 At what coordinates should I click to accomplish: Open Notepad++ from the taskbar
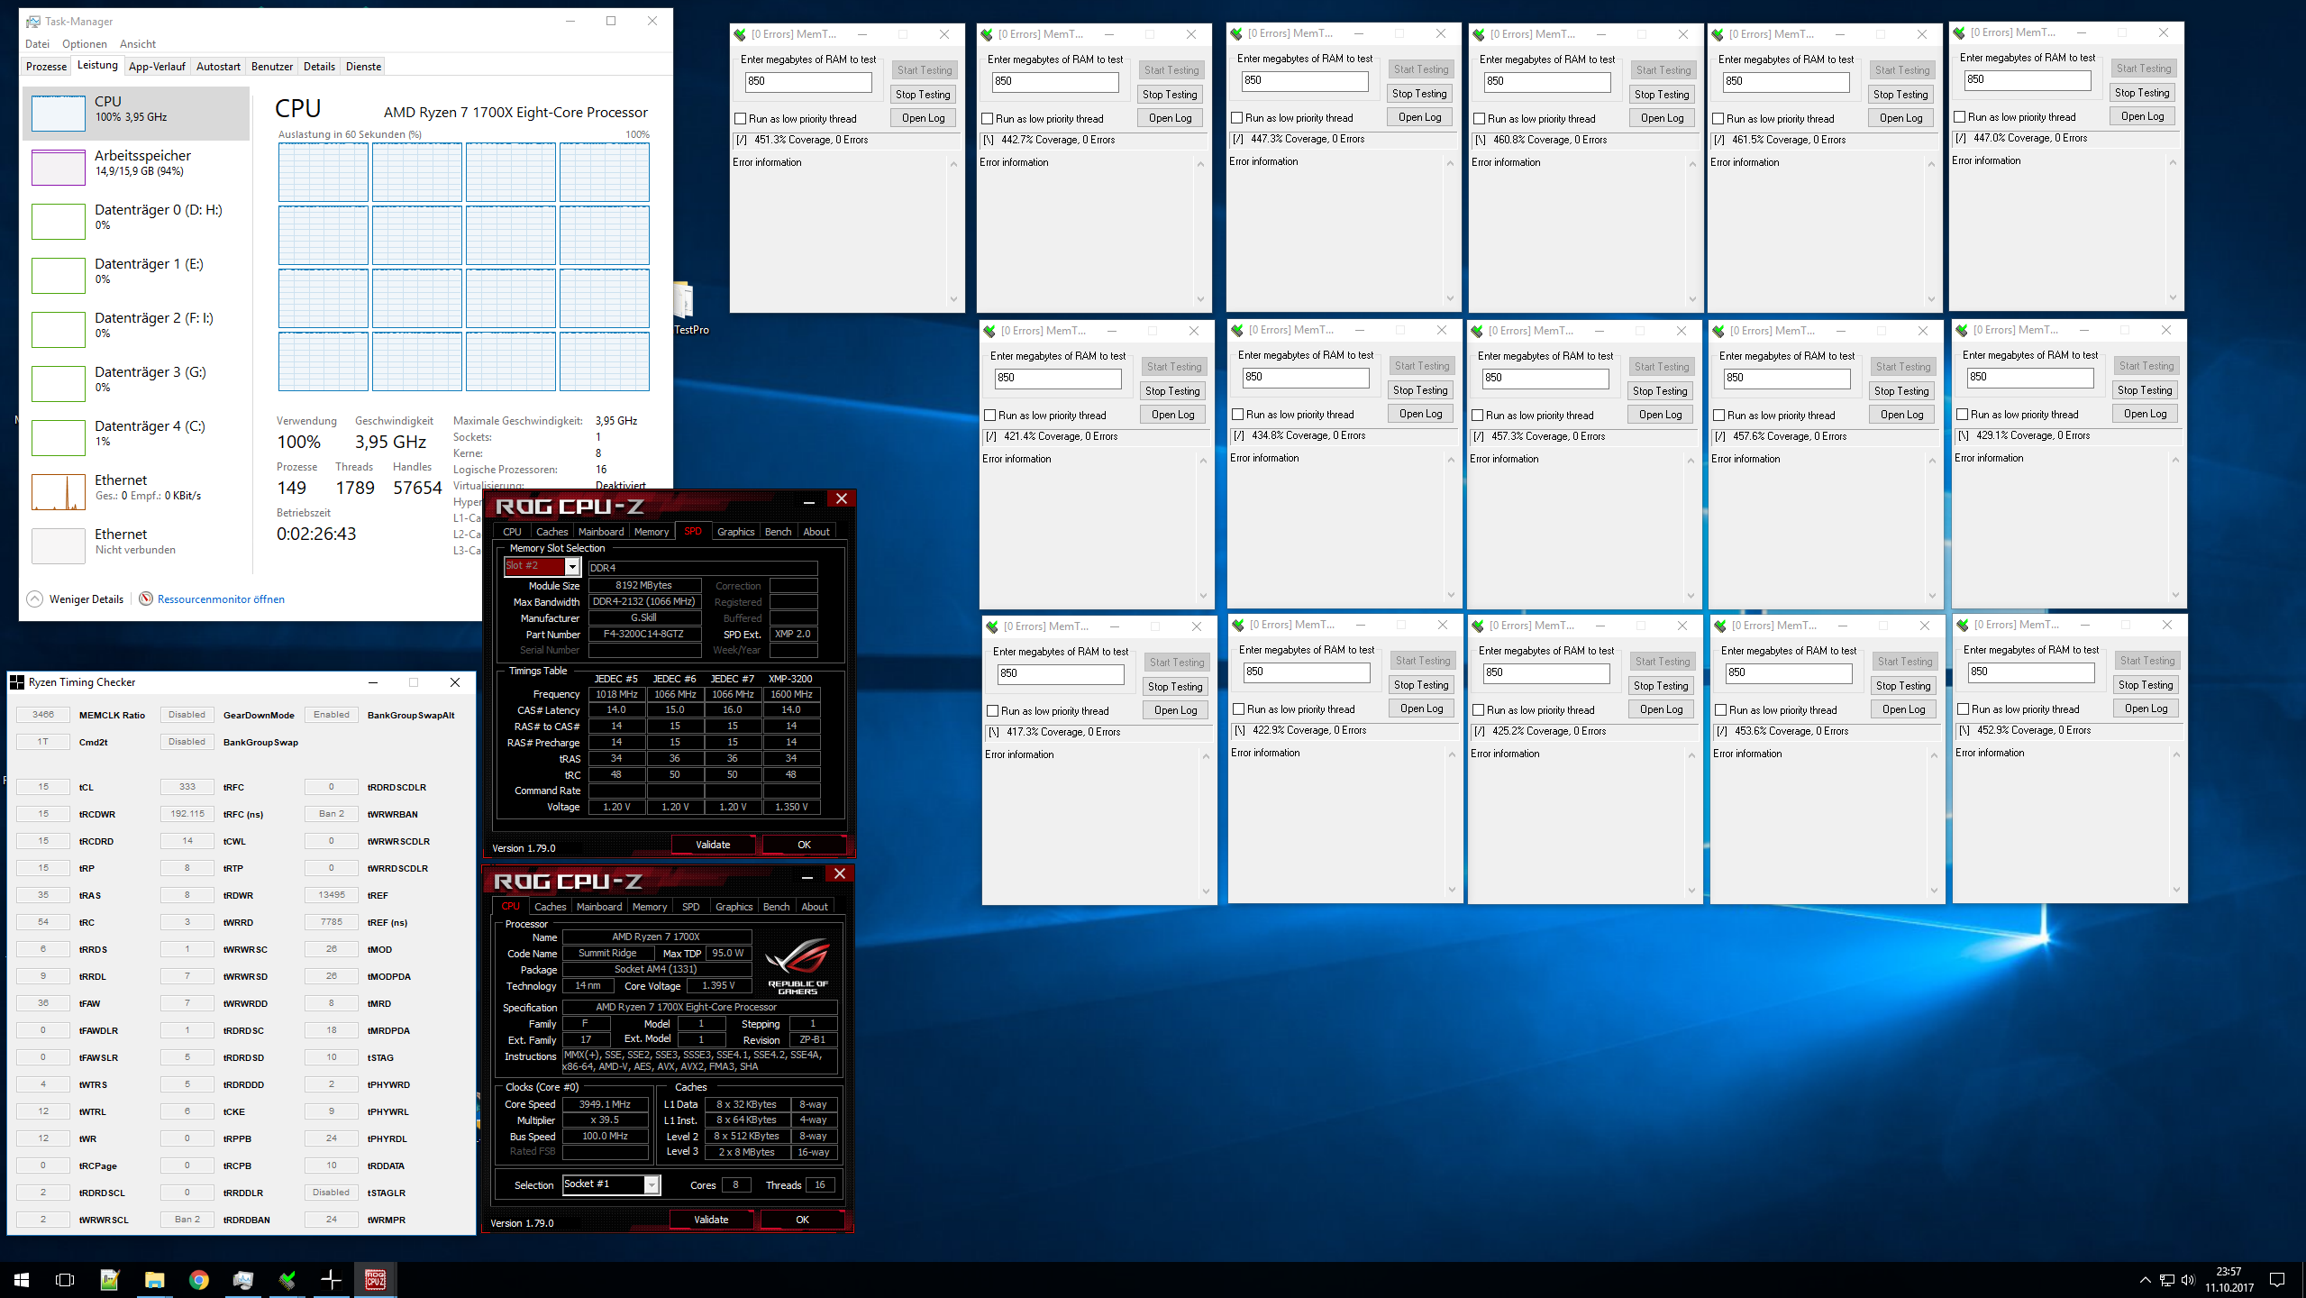coord(110,1279)
